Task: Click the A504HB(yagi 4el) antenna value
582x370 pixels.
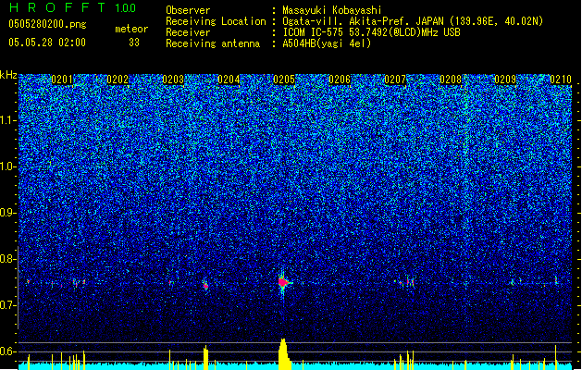Action: (327, 43)
